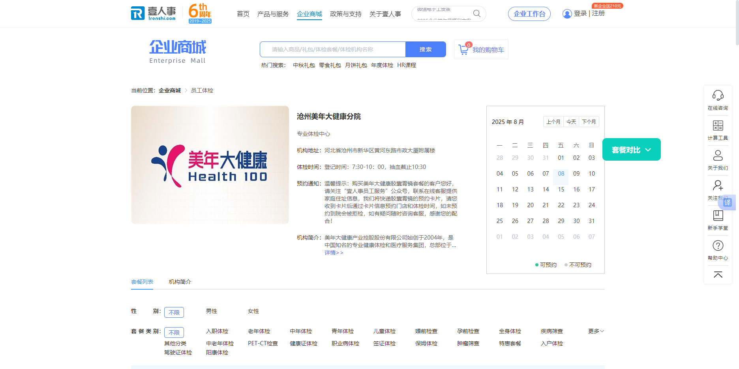Image resolution: width=739 pixels, height=369 pixels.
Task: Select 肿瘤筛查 package category
Action: coord(468,343)
